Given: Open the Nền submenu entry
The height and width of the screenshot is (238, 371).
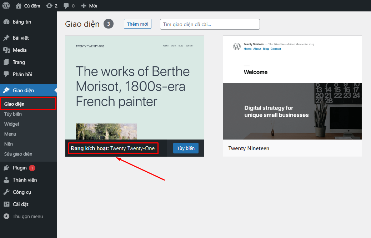Looking at the screenshot, I should (9, 144).
